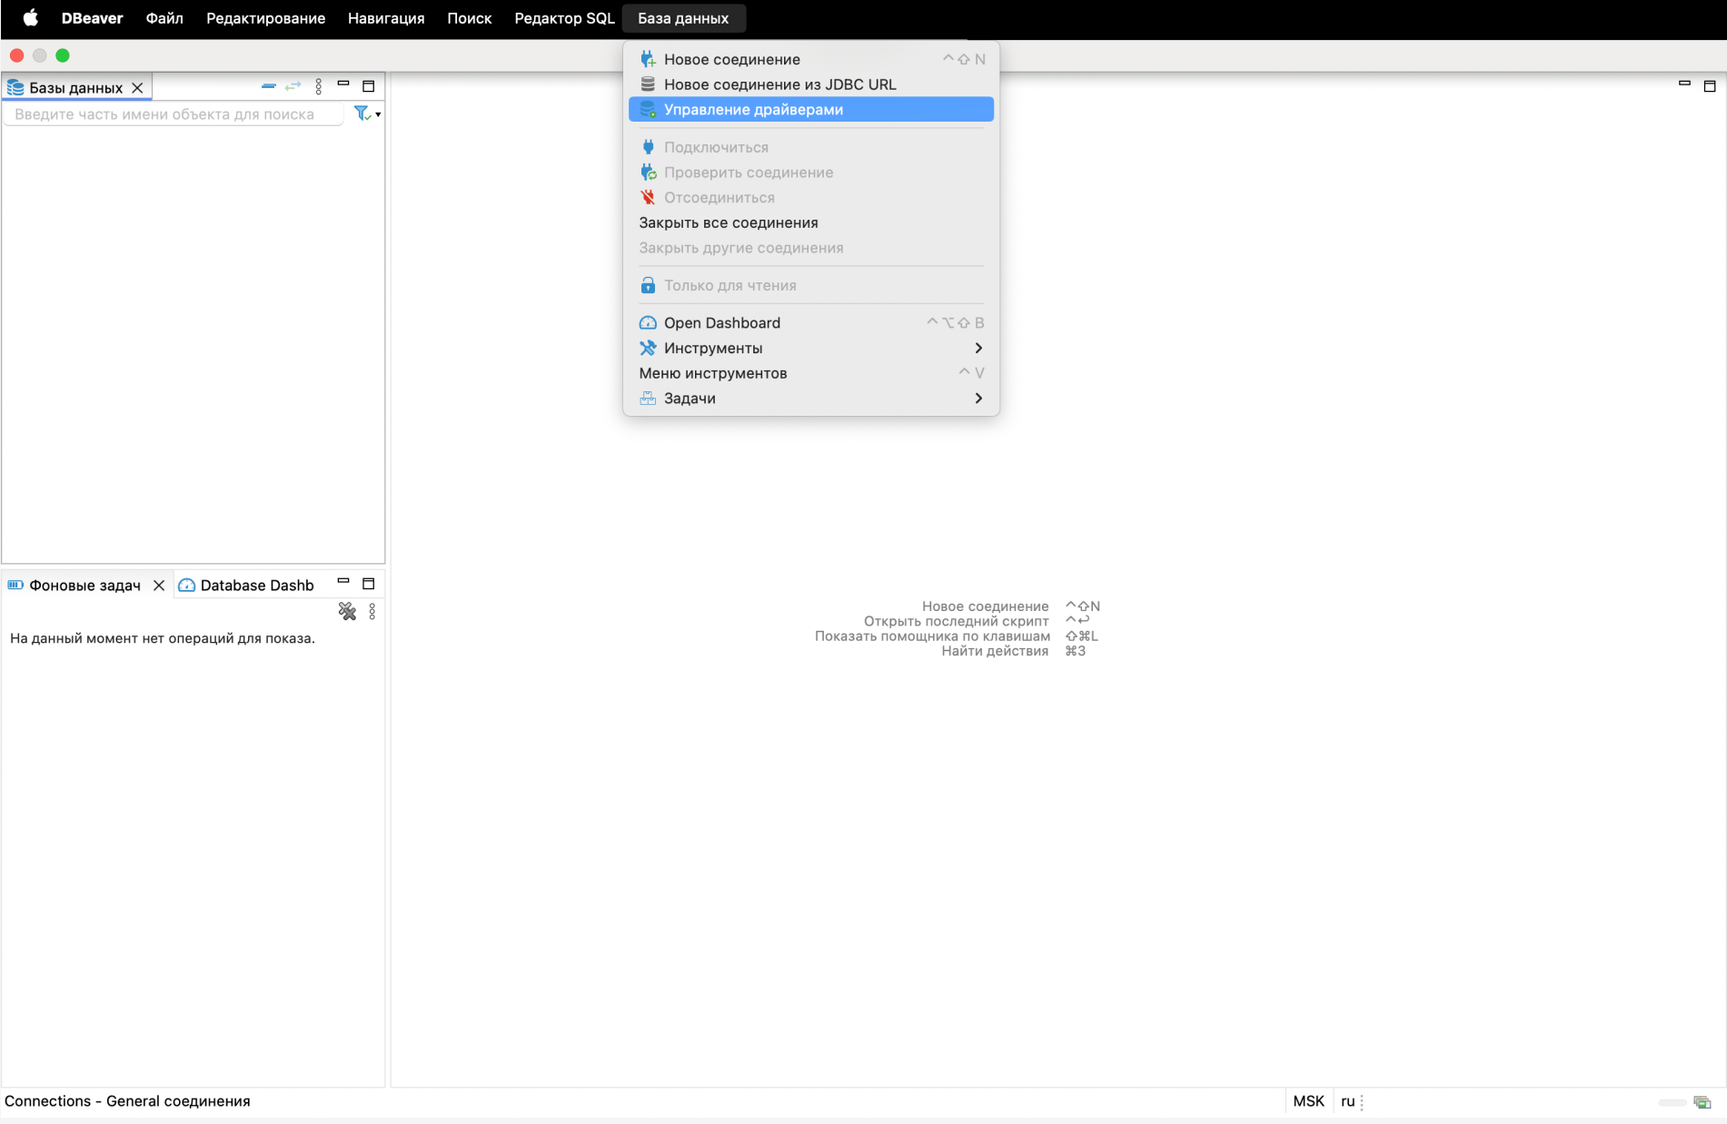Close the Фоновые задачи tab

159,586
